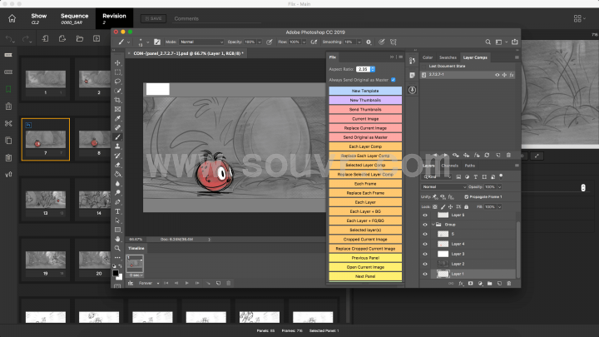Switch to the Paths tab
Screen dimensions: 599x337
pyautogui.click(x=469, y=166)
